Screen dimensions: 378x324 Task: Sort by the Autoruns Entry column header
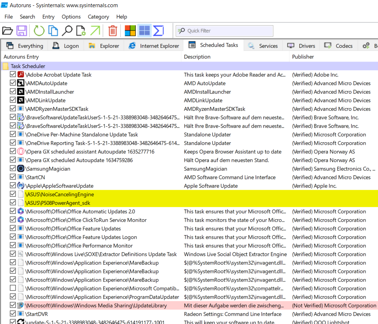pos(91,57)
